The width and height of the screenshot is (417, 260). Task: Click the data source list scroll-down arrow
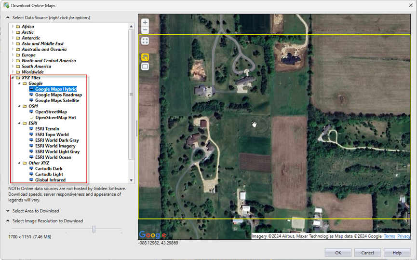point(131,180)
